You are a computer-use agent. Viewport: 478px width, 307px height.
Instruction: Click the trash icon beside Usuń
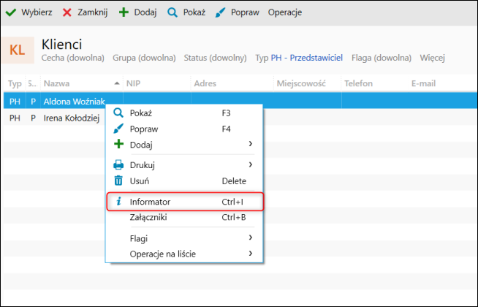[118, 181]
